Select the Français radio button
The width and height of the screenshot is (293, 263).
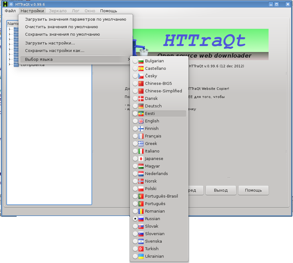click(135, 136)
